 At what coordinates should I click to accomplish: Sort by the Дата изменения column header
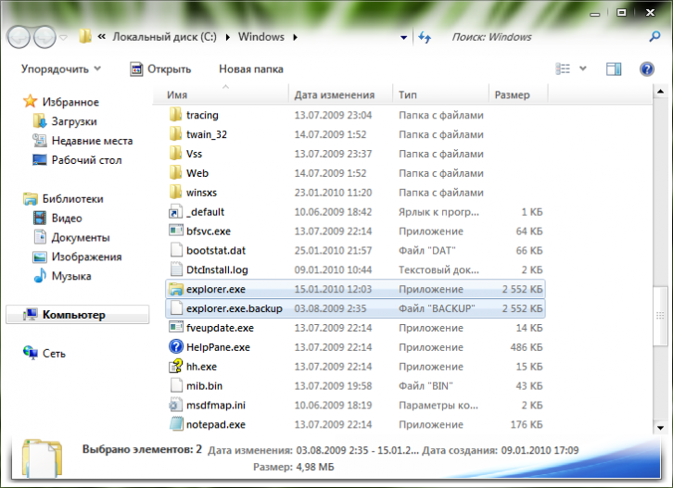tap(334, 94)
